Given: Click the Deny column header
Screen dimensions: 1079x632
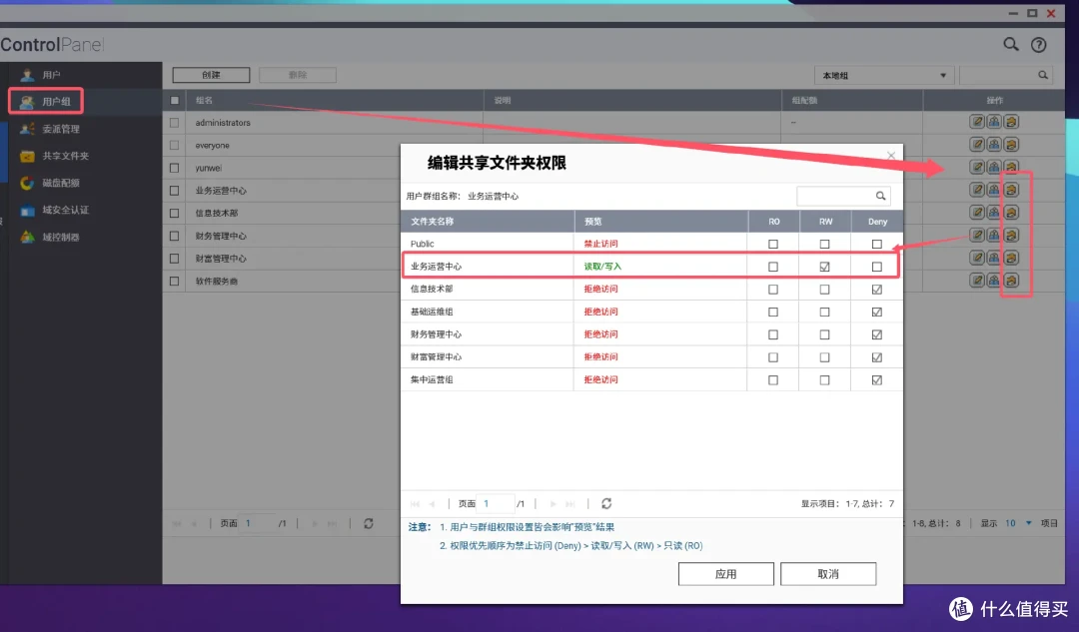Looking at the screenshot, I should click(877, 222).
